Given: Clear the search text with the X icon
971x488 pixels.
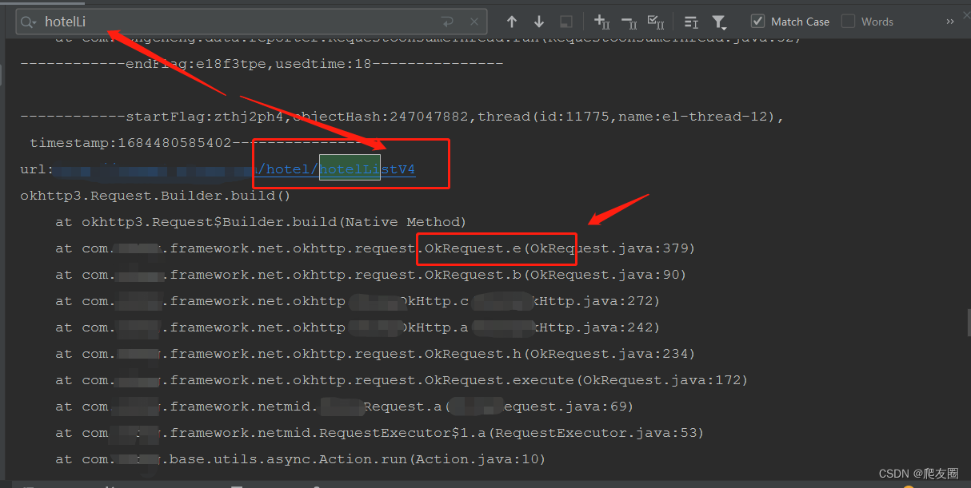Looking at the screenshot, I should [x=474, y=22].
